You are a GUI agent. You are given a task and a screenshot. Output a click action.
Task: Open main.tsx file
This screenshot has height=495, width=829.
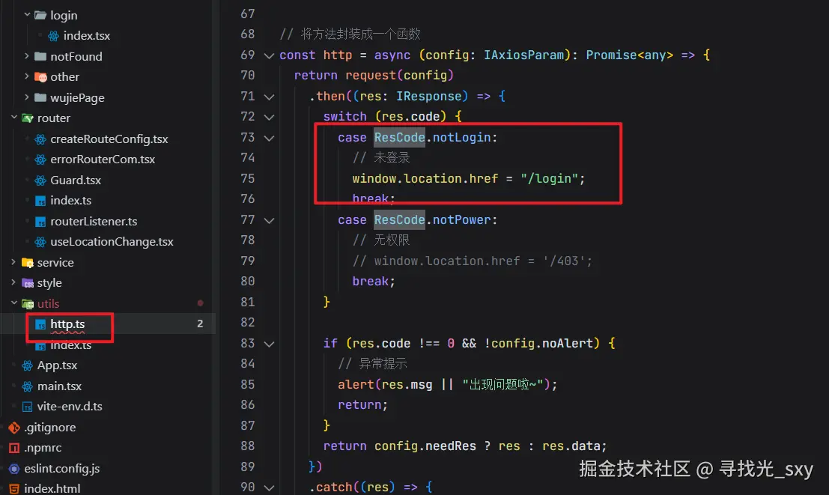[59, 386]
